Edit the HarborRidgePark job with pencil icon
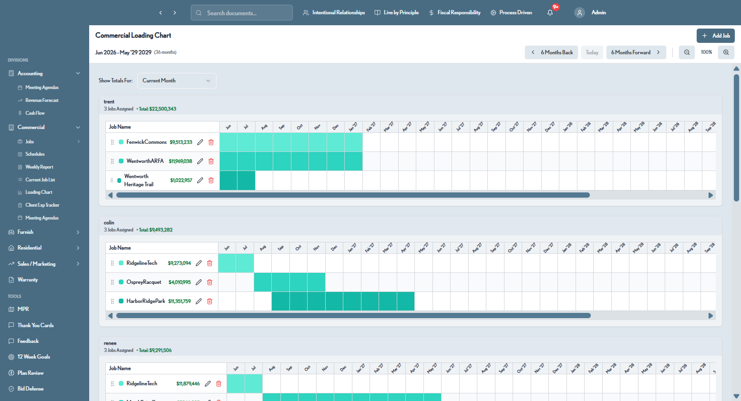 click(199, 301)
